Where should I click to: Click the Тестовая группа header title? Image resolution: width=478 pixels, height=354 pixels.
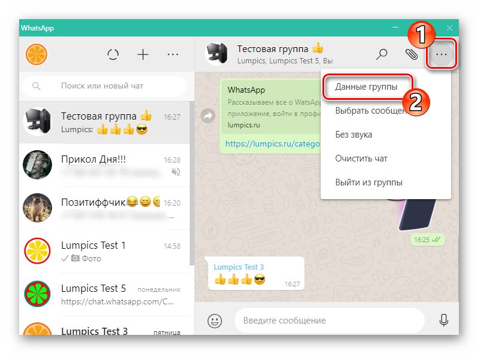(280, 49)
